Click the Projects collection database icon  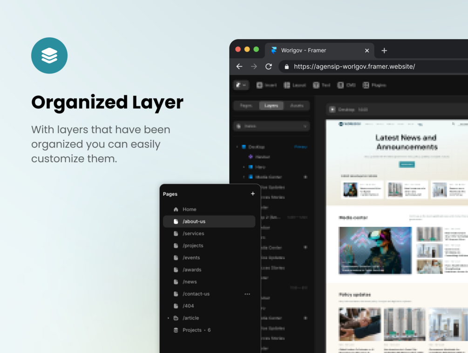pyautogui.click(x=176, y=330)
